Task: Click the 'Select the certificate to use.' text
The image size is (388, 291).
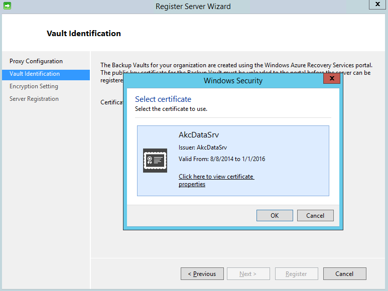Action: tap(171, 109)
